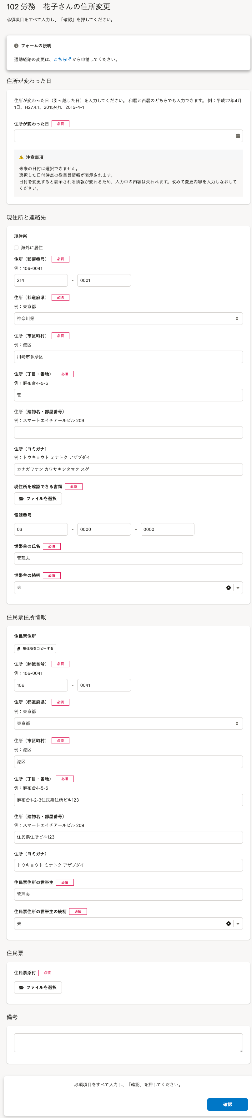Click the 住所が変わった日 date input field

[123, 136]
